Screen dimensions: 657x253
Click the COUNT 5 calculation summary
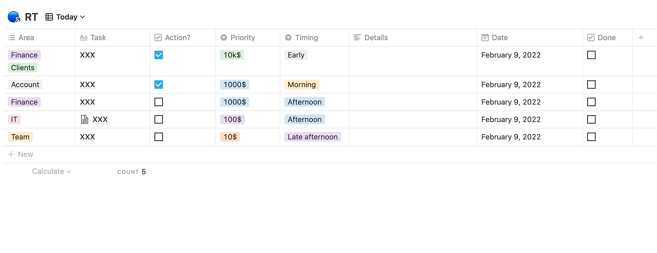pyautogui.click(x=131, y=172)
